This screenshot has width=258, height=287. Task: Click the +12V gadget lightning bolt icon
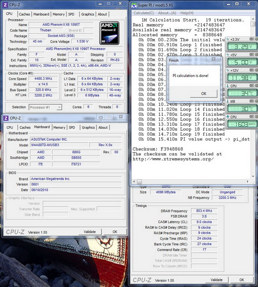(228, 70)
